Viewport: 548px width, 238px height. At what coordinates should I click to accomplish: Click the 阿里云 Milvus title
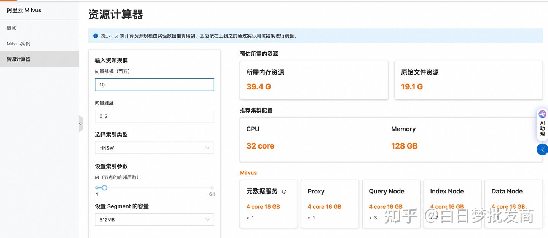[24, 10]
